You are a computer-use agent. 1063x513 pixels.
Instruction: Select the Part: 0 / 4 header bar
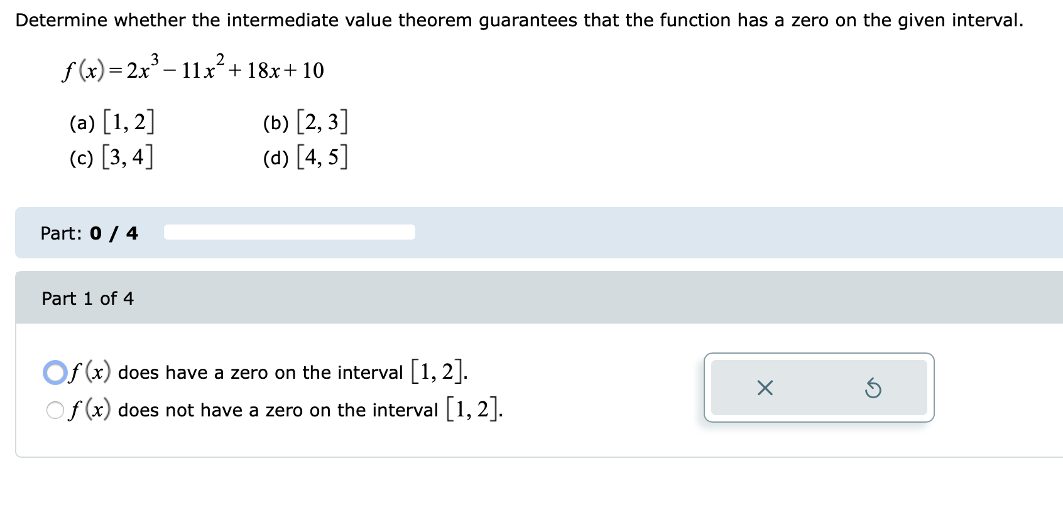point(88,233)
